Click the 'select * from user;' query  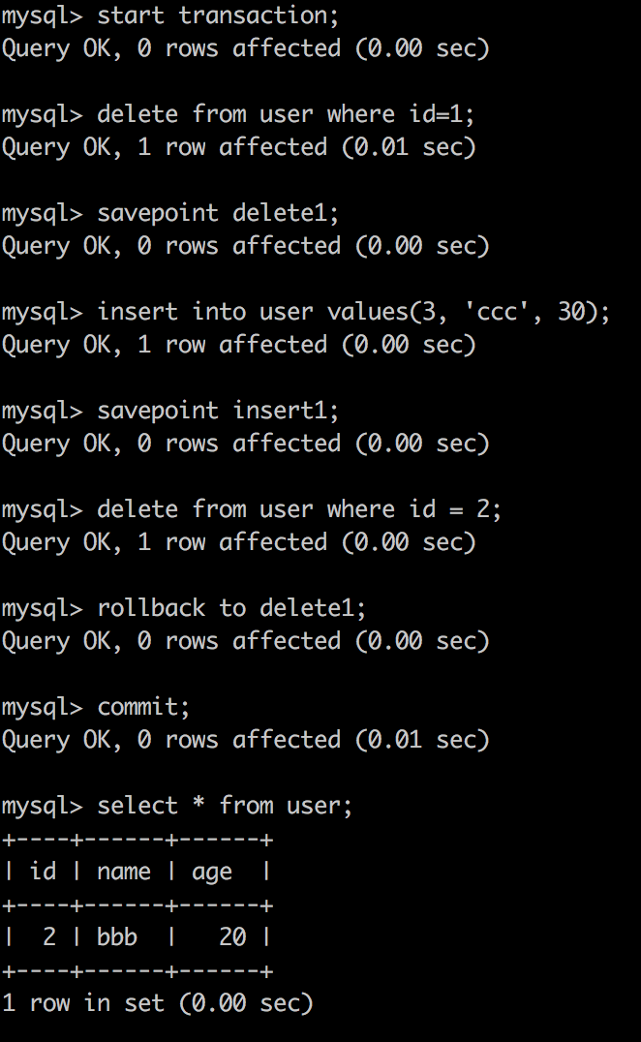pyautogui.click(x=226, y=807)
